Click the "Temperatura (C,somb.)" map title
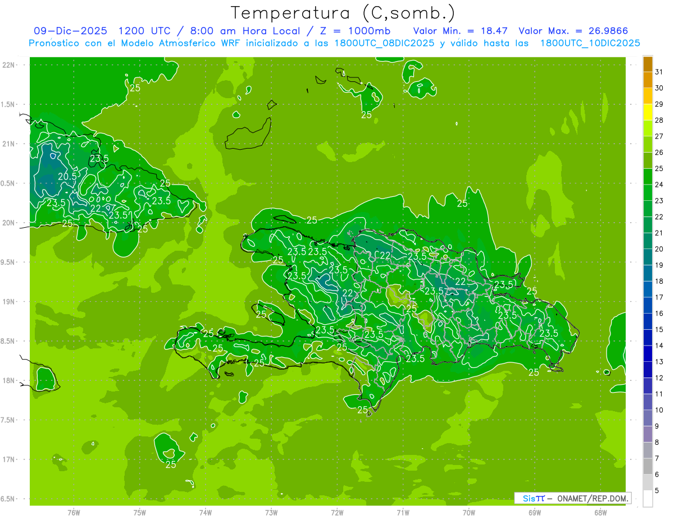Viewport: 674px width, 520px height. [343, 13]
